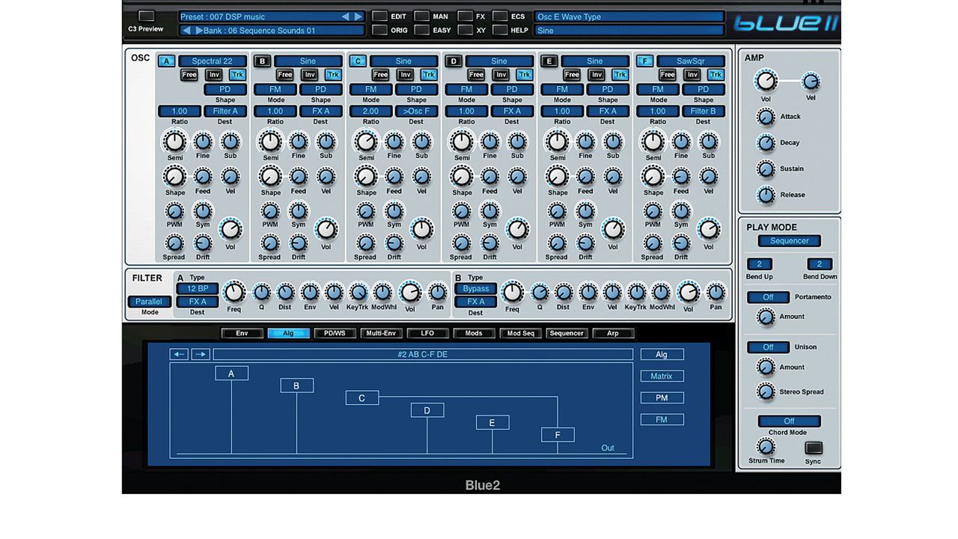Open oscillator F SawSqr waveform dropdown
Screen dimensions: 958x539
(x=691, y=61)
